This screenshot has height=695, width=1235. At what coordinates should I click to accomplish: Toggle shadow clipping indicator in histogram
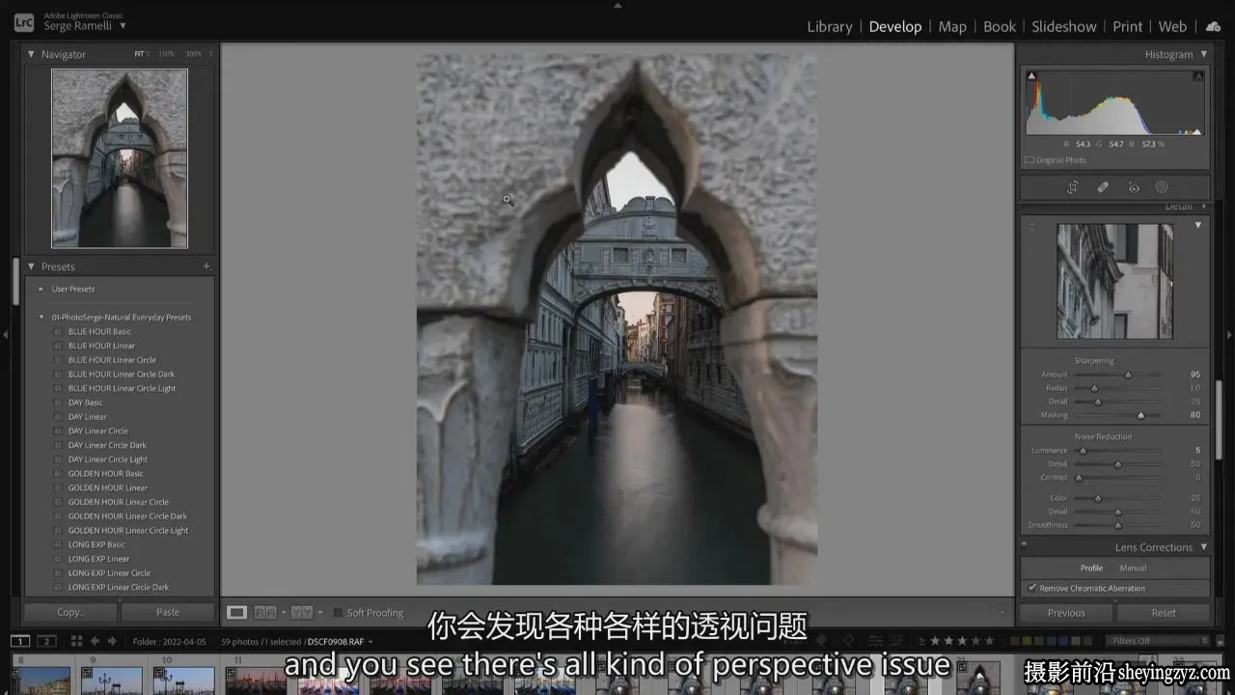tap(1031, 75)
